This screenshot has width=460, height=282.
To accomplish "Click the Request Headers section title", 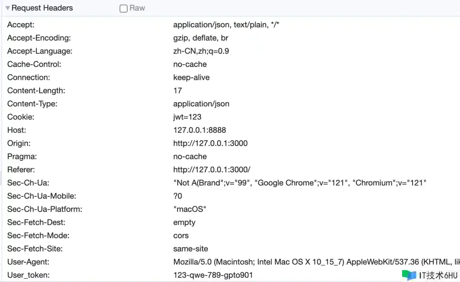I will coord(42,8).
